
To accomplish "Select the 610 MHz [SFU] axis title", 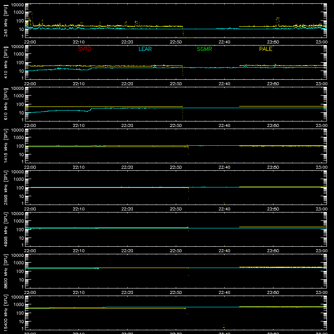I will coord(6,104).
